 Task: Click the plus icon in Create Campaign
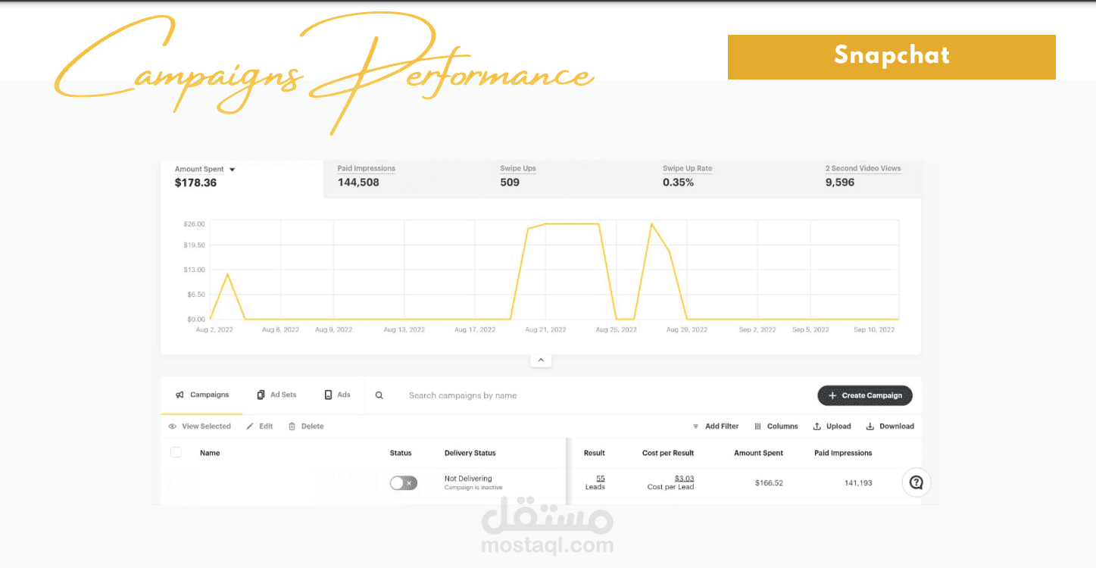832,395
